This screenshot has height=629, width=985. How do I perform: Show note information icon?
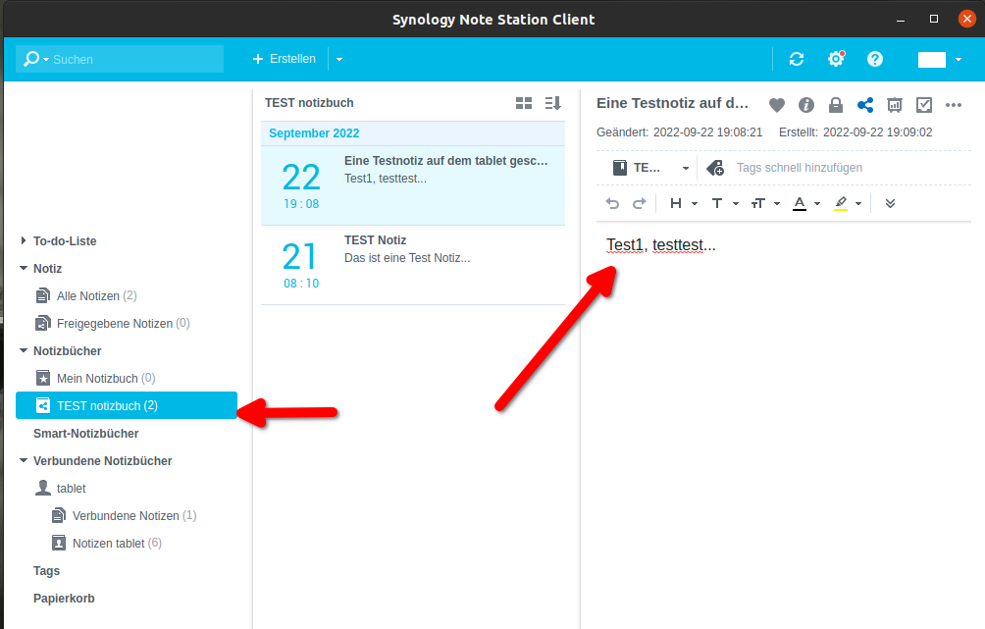click(806, 105)
